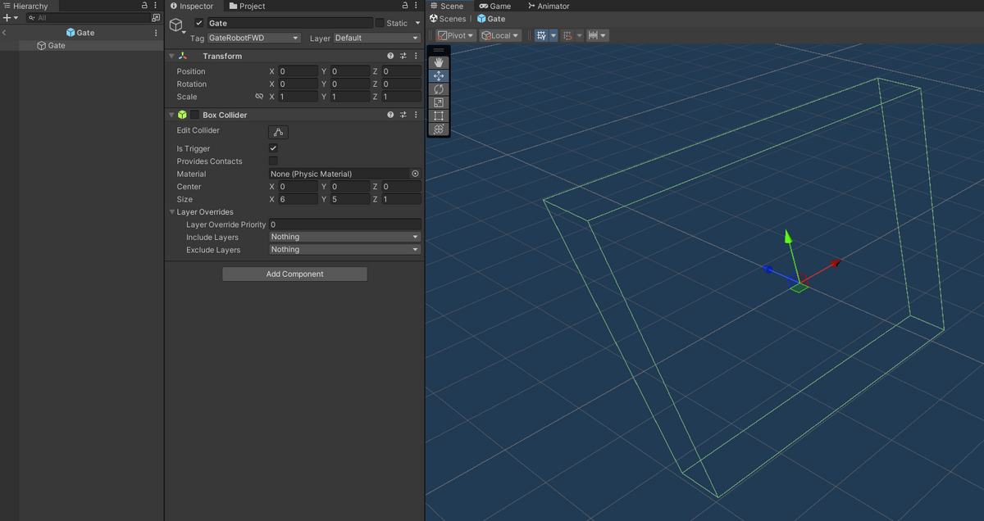Select the Inspector tab
This screenshot has height=521, width=984.
pyautogui.click(x=192, y=6)
